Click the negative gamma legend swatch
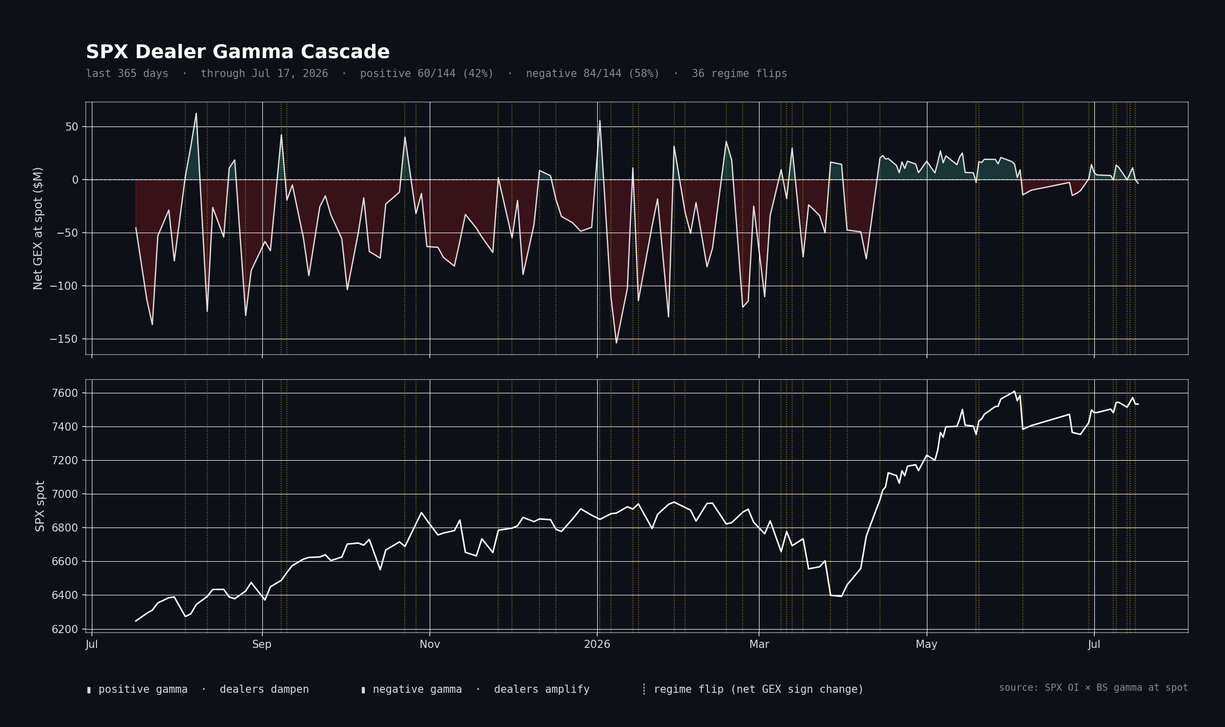The height and width of the screenshot is (727, 1225). pos(363,690)
